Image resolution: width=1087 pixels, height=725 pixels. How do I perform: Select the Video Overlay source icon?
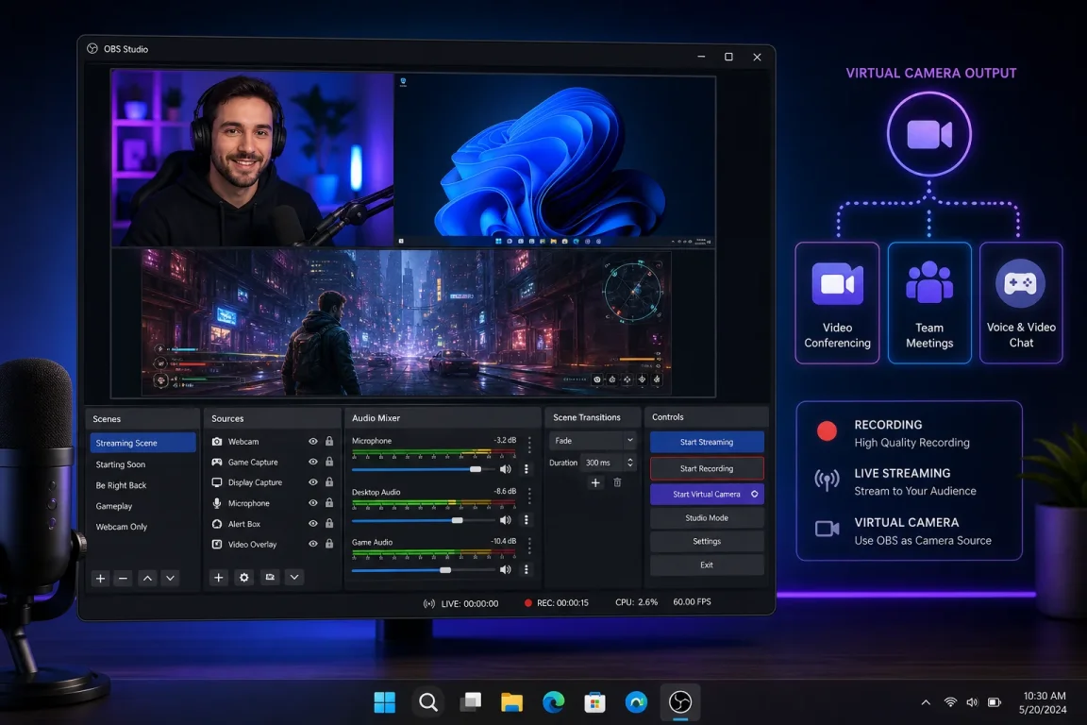pyautogui.click(x=217, y=544)
